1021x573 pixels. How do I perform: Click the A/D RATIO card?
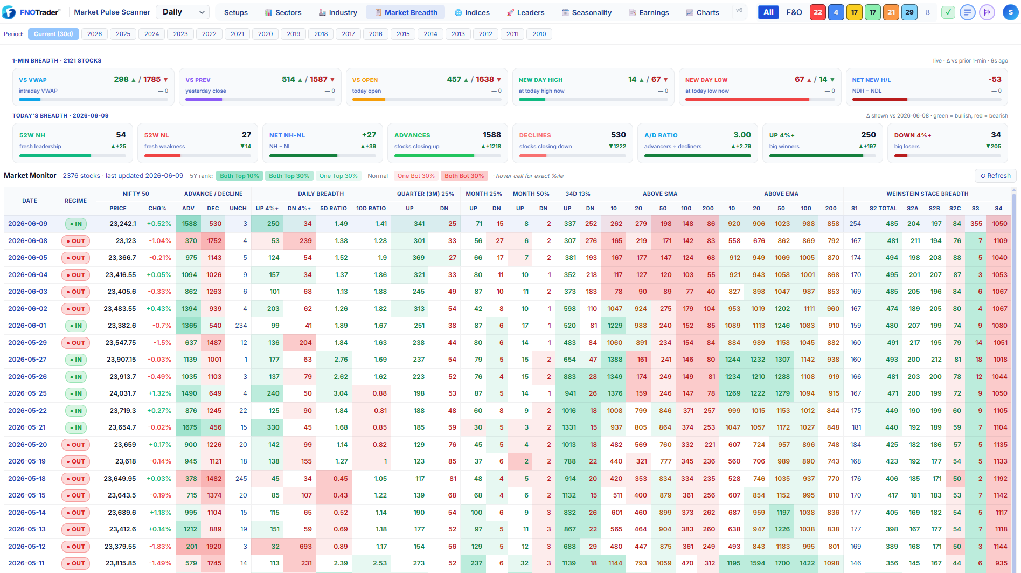click(698, 143)
